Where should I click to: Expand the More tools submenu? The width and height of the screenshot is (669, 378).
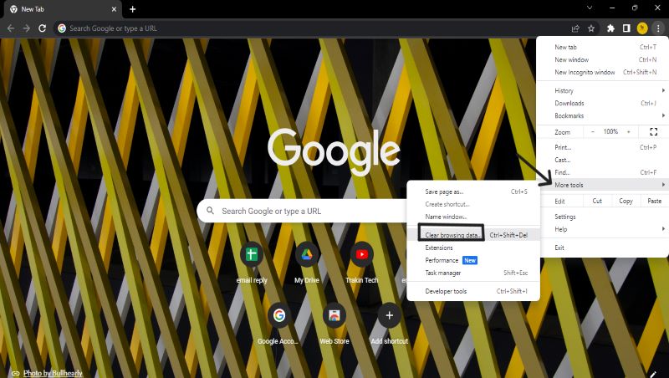pyautogui.click(x=602, y=185)
